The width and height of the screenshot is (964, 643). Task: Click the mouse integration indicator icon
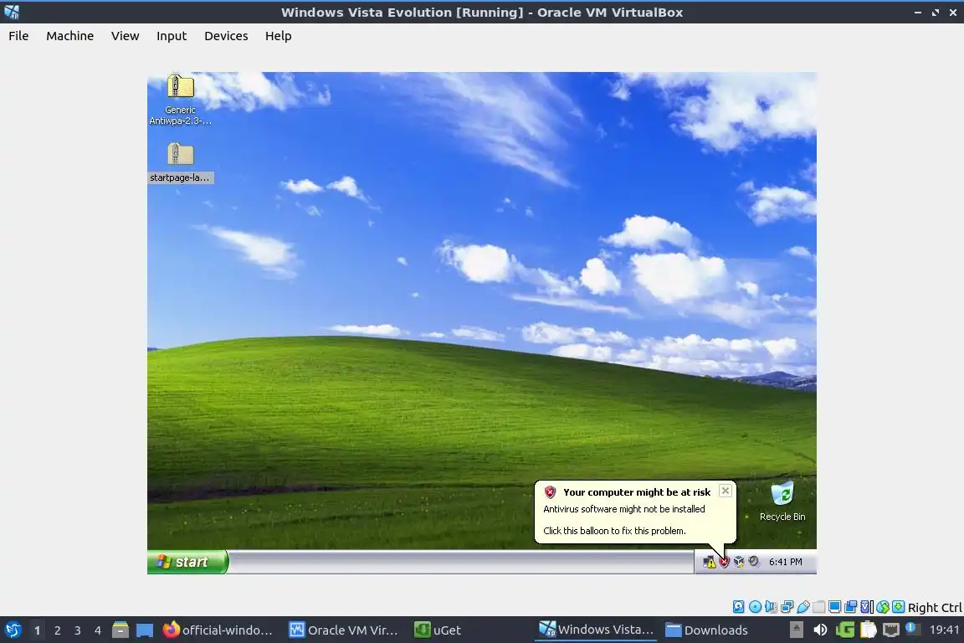tap(883, 607)
